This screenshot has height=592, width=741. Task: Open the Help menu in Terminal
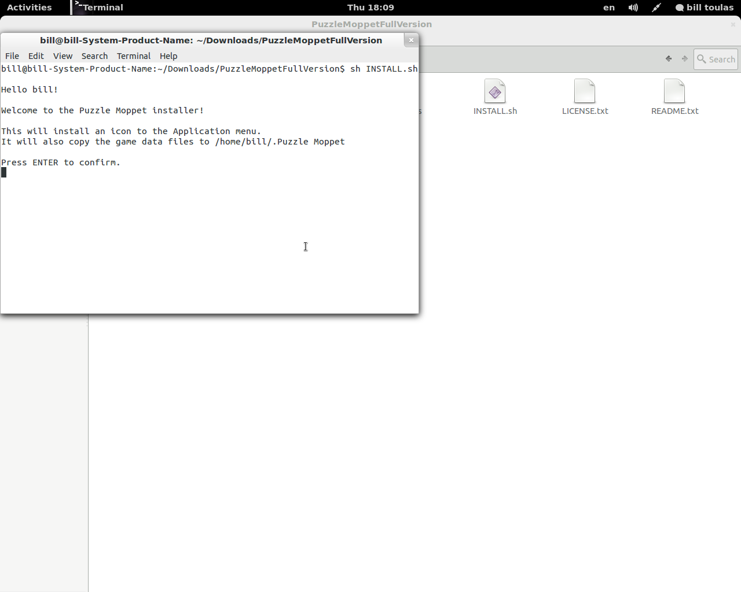pos(168,56)
